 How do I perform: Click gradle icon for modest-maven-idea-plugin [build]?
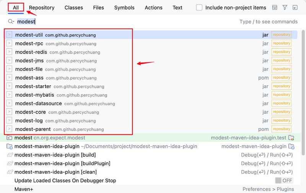pyautogui.click(x=10, y=155)
